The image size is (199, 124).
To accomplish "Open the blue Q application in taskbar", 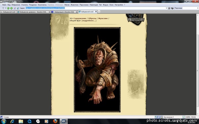I will coord(30,121).
